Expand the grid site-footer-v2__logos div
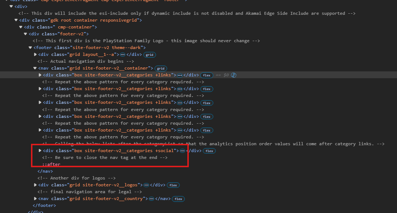Screen dimensions: 397x213 (x=35, y=185)
